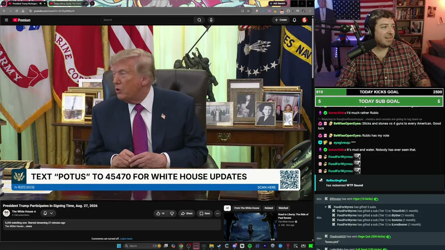Open Road to Liberty video title
Viewport: 445px width, 250px height.
tap(293, 216)
